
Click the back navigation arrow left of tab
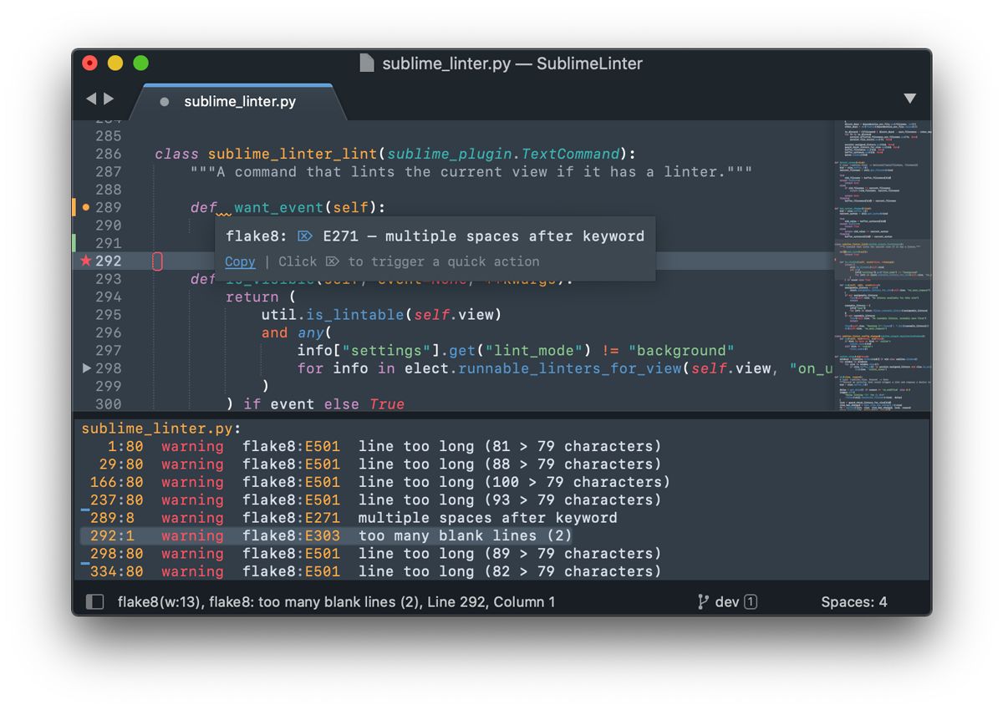[91, 99]
